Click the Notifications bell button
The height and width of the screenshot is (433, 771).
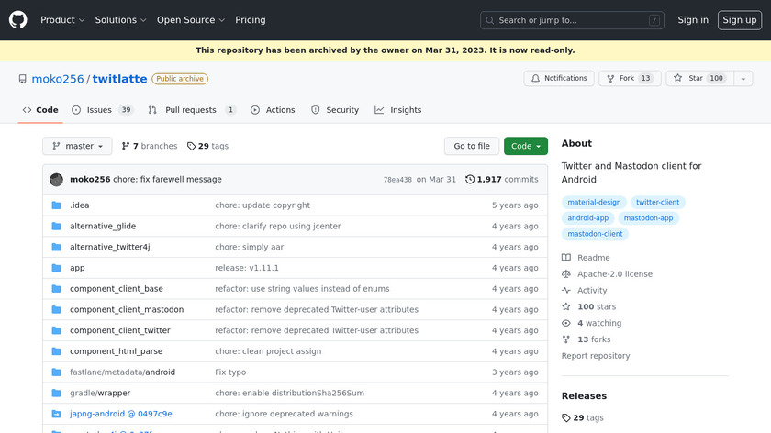558,79
